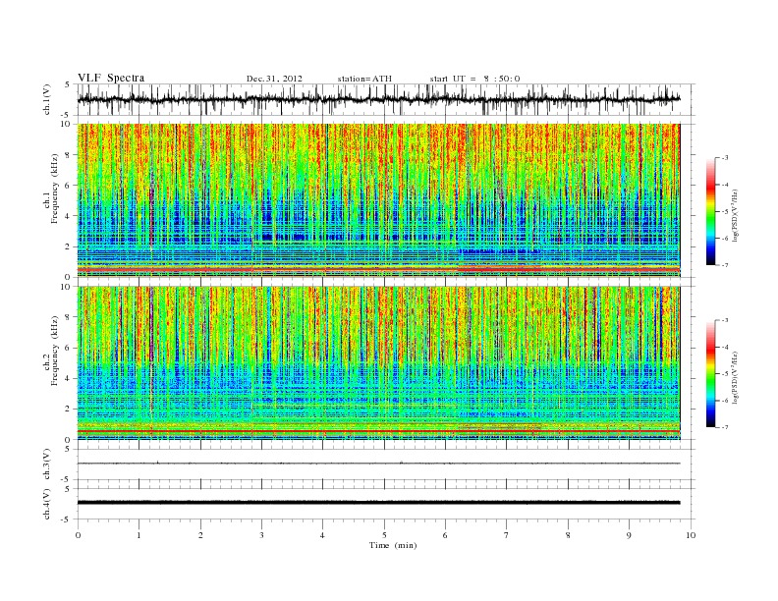This screenshot has width=778, height=601.
Task: Click the "3" tick on the time axis
Action: 261,535
